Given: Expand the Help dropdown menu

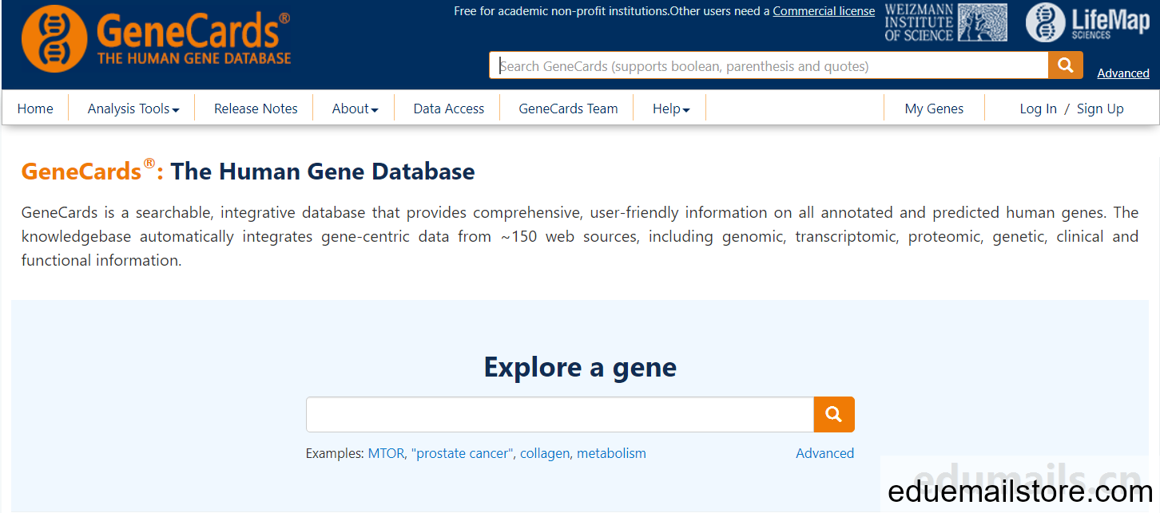Looking at the screenshot, I should tap(671, 109).
